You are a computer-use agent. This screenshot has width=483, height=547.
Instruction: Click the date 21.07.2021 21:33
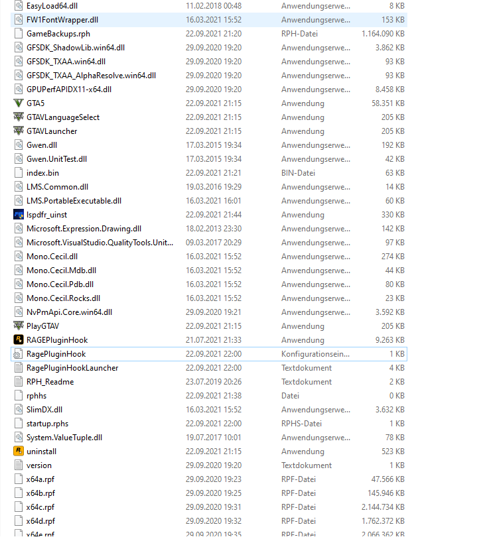coord(214,339)
